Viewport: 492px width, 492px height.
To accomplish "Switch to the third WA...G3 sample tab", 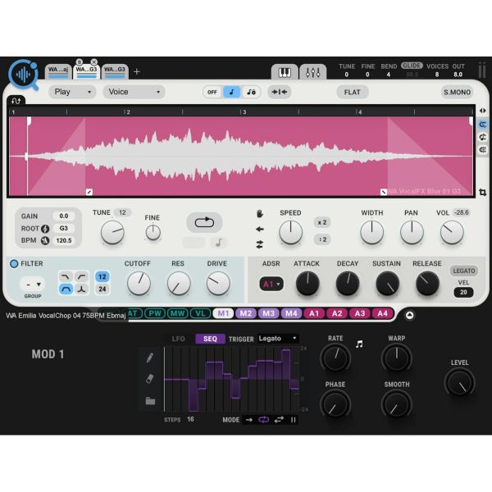I will (x=115, y=71).
